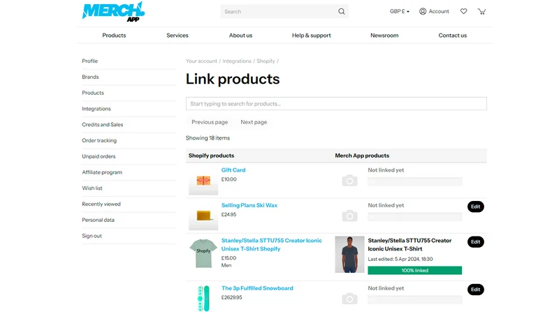Focus the top Search field
559x314 pixels.
(x=284, y=11)
